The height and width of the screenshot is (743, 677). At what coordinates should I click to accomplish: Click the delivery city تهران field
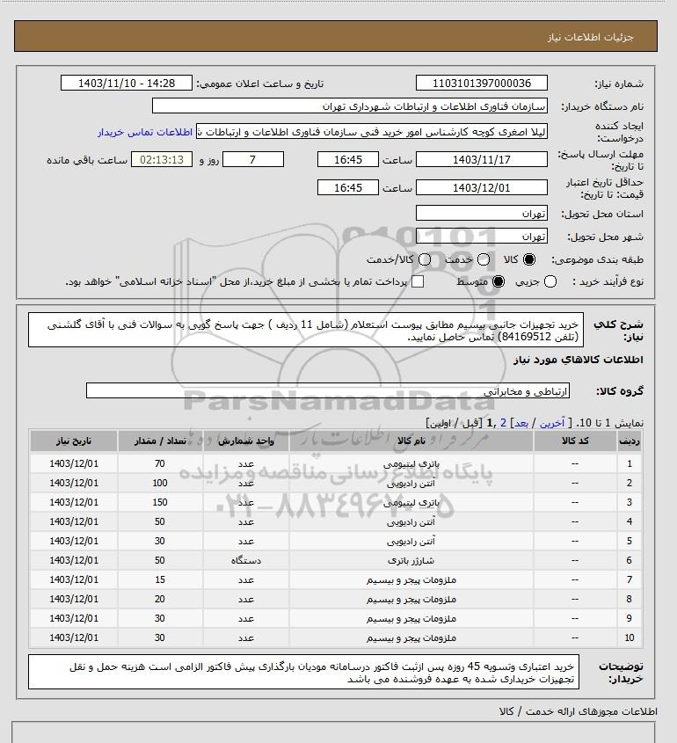[481, 236]
